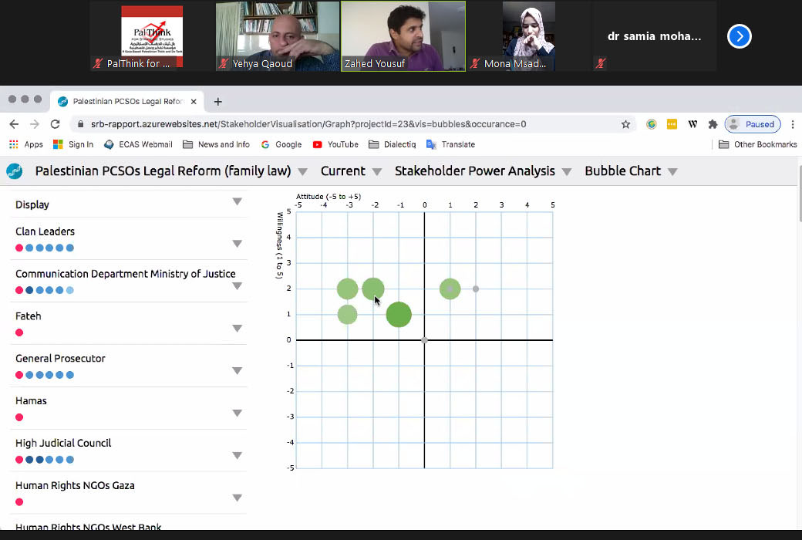802x540 pixels.
Task: Expand the Clan Leaders stakeholder row
Action: (237, 244)
